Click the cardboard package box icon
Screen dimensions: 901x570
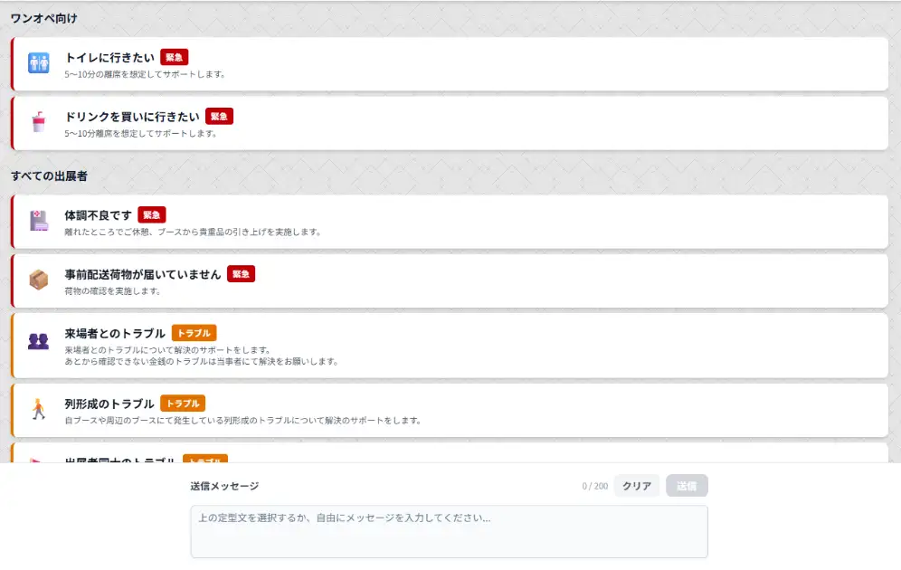coord(38,280)
